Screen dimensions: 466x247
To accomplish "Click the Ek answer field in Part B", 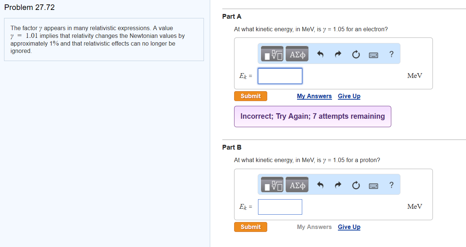I will [x=280, y=207].
